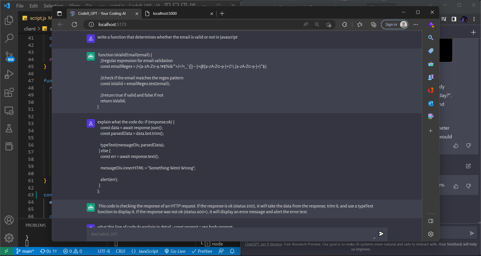Refresh the CodeX_GPT page

coord(74,25)
